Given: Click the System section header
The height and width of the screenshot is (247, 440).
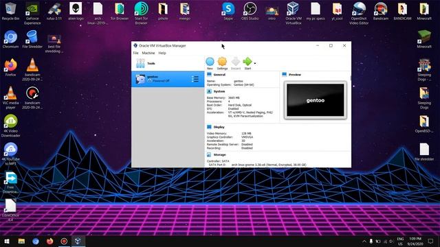Looking at the screenshot, I should 219,91.
